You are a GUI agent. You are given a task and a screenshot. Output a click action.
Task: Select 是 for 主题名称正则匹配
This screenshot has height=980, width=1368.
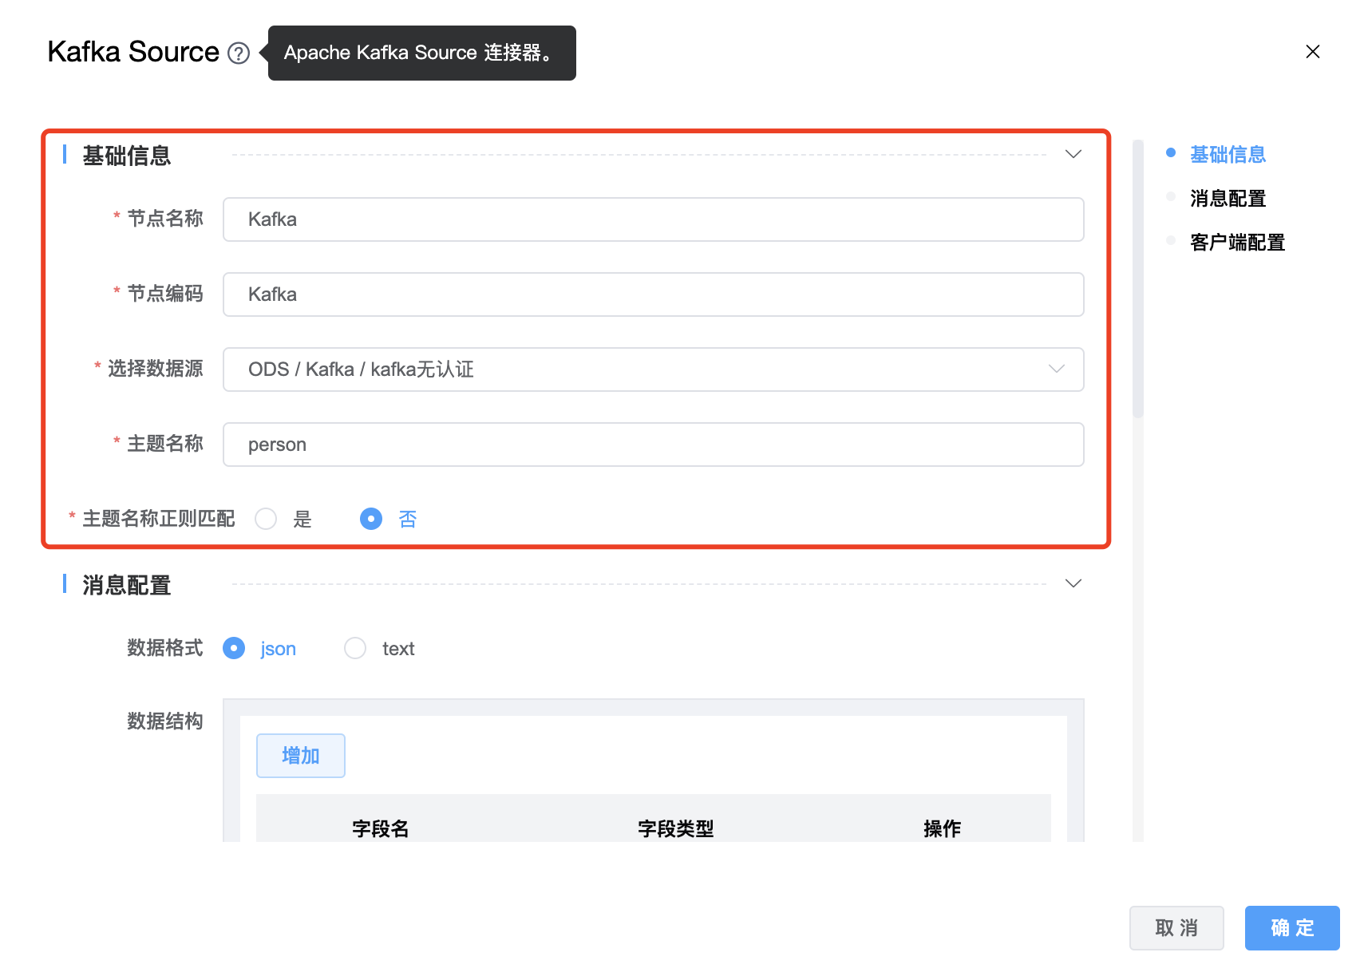pyautogui.click(x=266, y=520)
